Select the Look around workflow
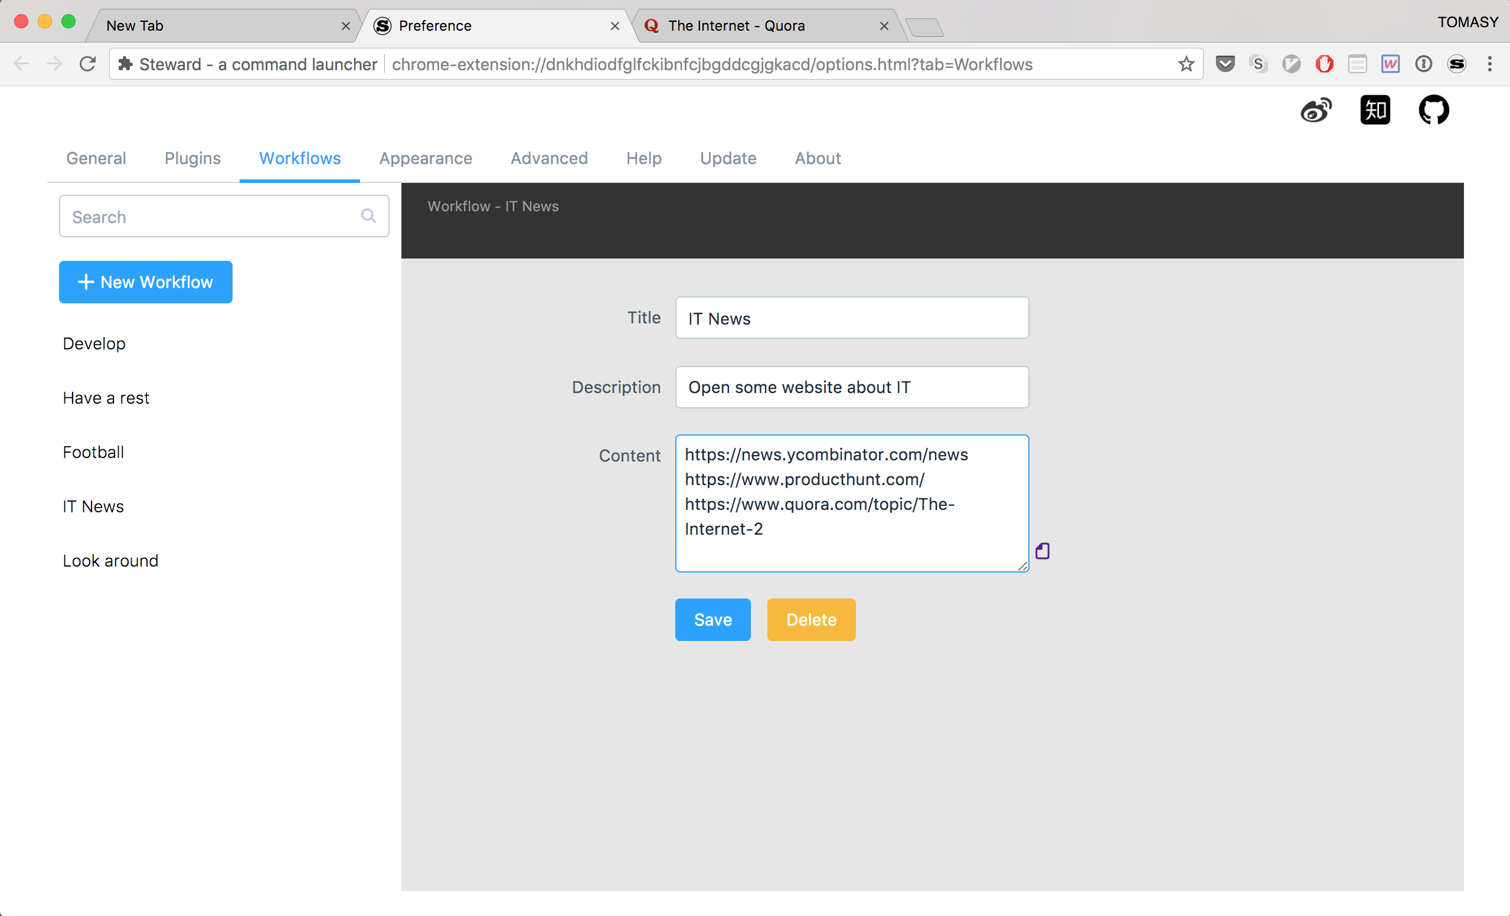1510x916 pixels. [110, 561]
